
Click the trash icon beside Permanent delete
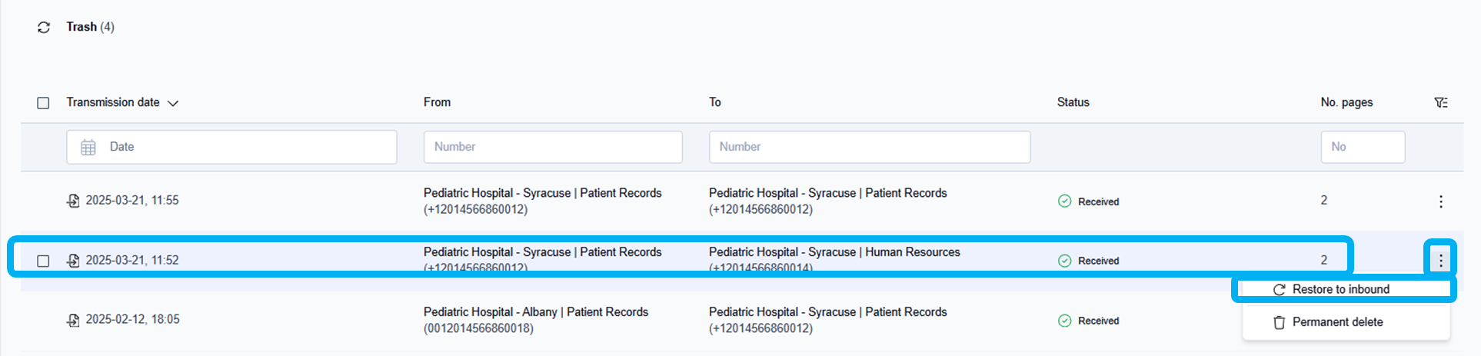point(1279,323)
